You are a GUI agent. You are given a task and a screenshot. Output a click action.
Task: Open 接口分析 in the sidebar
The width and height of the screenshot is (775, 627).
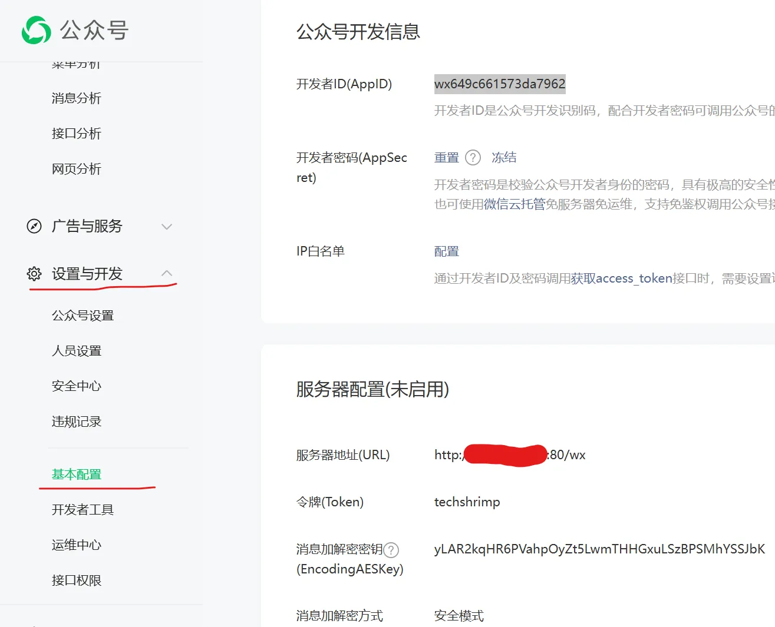(76, 134)
